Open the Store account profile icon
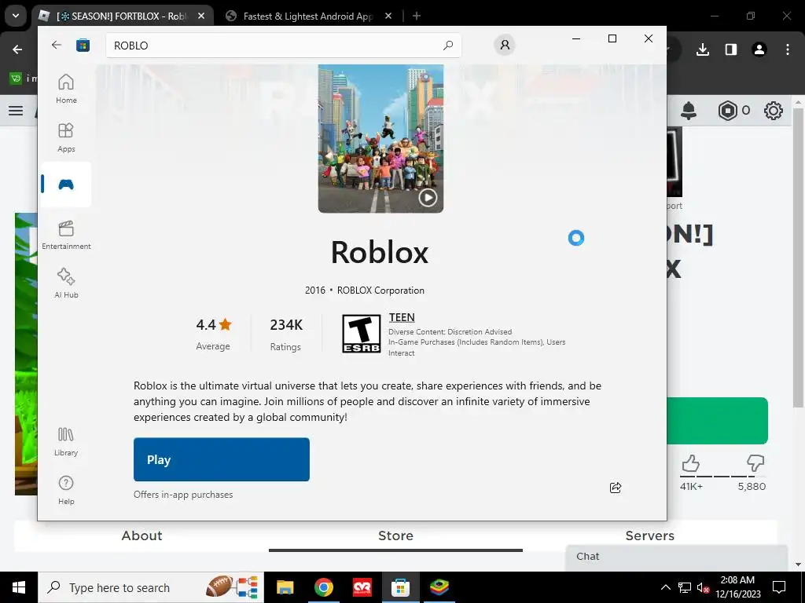Viewport: 805px width, 603px height. pyautogui.click(x=505, y=45)
